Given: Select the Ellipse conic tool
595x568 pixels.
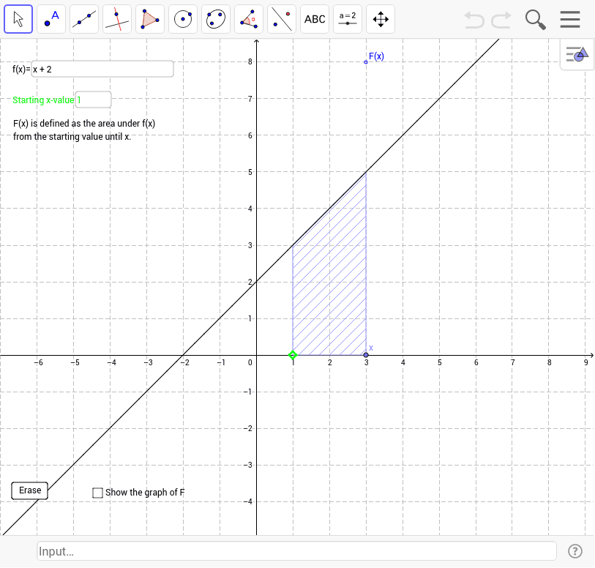Looking at the screenshot, I should (216, 19).
